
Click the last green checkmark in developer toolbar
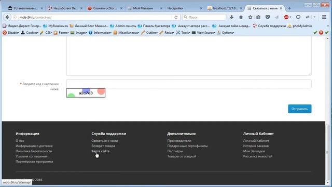tap(327, 33)
